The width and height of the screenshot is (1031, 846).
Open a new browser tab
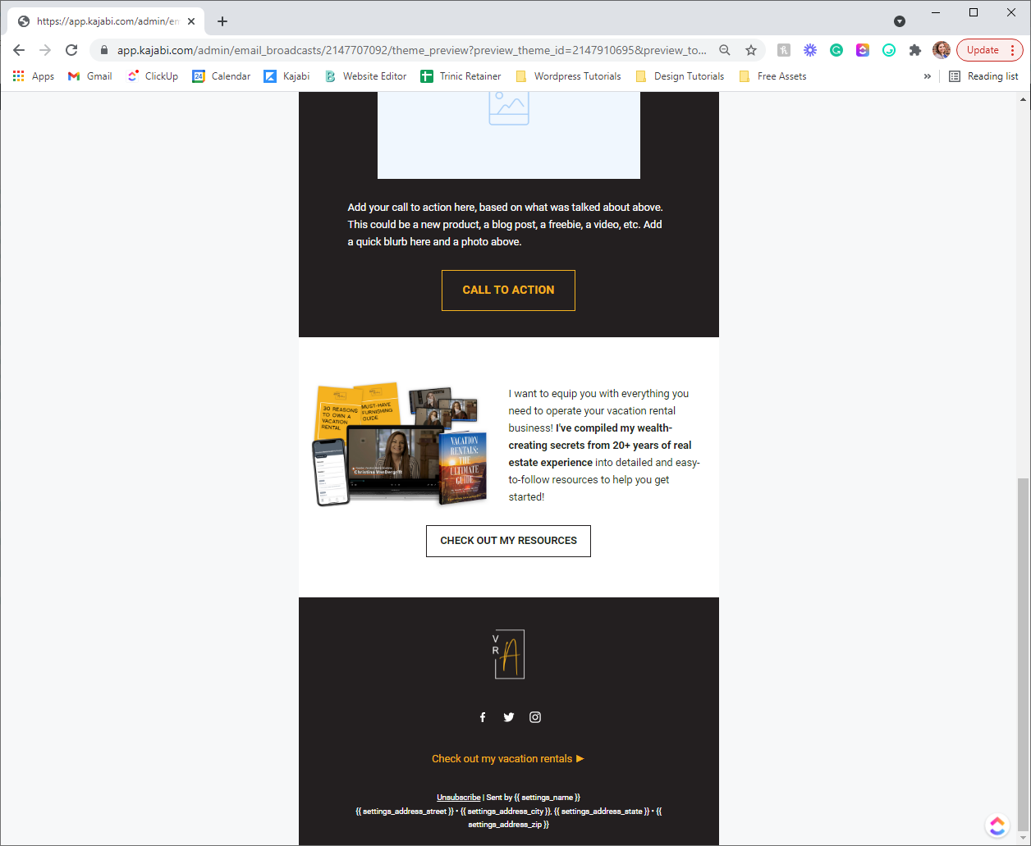click(x=222, y=21)
